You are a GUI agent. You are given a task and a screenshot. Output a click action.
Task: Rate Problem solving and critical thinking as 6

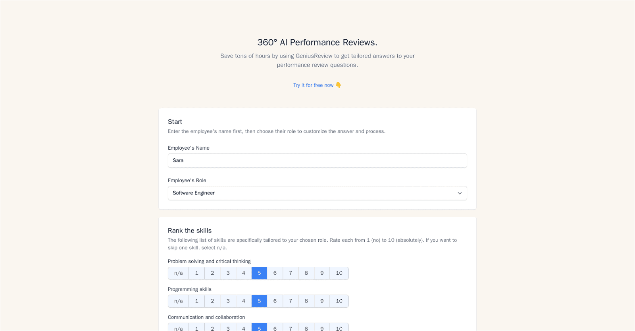[x=275, y=273]
